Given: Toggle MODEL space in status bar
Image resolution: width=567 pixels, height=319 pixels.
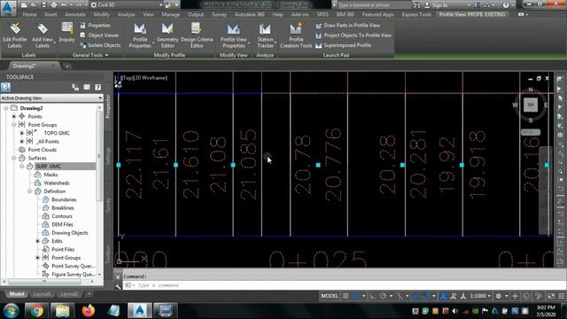Looking at the screenshot, I should tap(330, 296).
